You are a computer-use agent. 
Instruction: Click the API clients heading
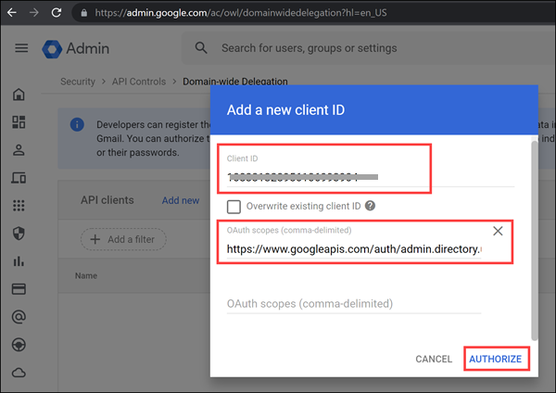tap(107, 200)
